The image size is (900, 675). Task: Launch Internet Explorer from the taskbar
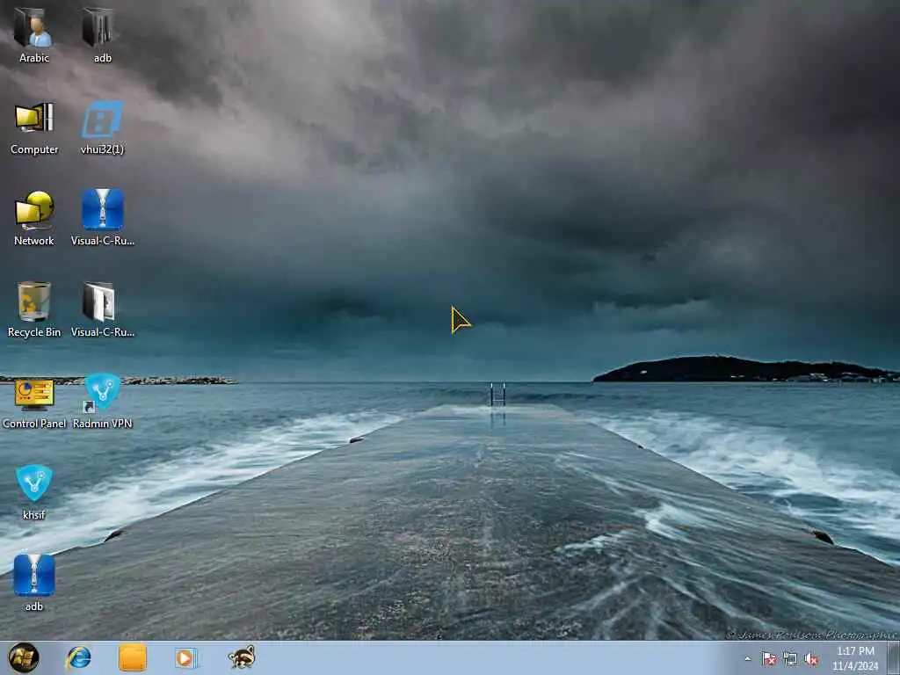click(78, 657)
